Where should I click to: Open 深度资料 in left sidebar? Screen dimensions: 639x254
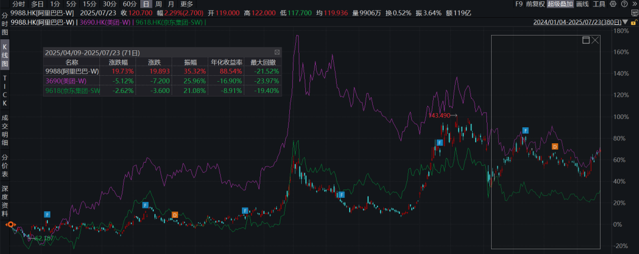[x=5, y=201]
